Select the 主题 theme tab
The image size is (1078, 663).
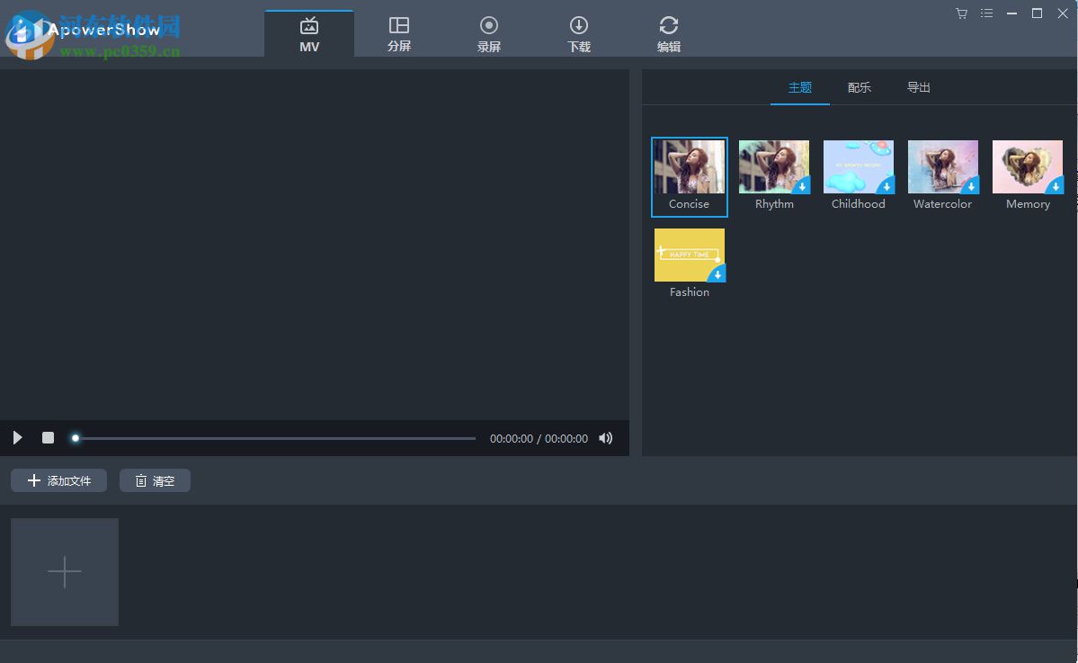[x=799, y=87]
